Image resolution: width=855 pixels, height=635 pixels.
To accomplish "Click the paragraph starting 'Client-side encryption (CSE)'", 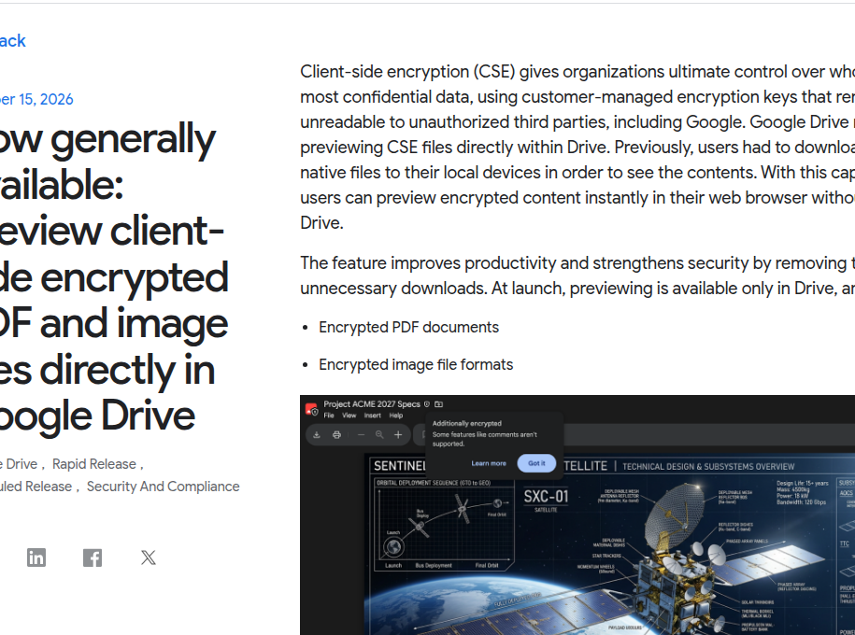I will [577, 148].
